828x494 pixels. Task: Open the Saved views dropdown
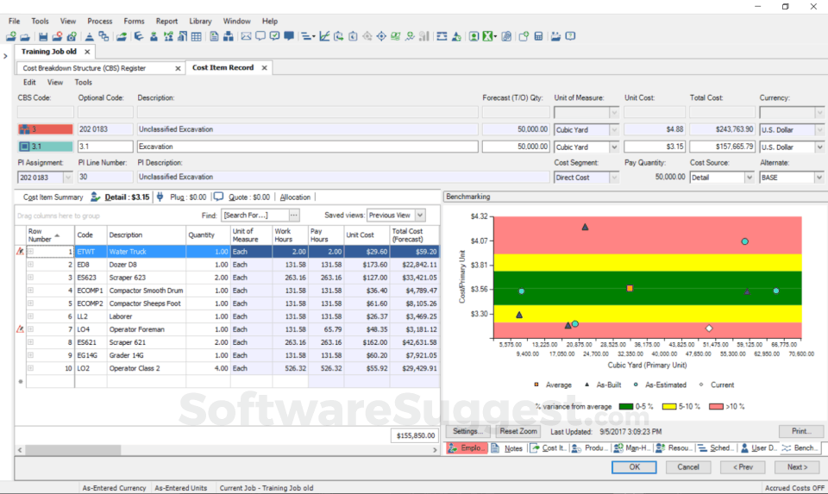click(x=419, y=215)
